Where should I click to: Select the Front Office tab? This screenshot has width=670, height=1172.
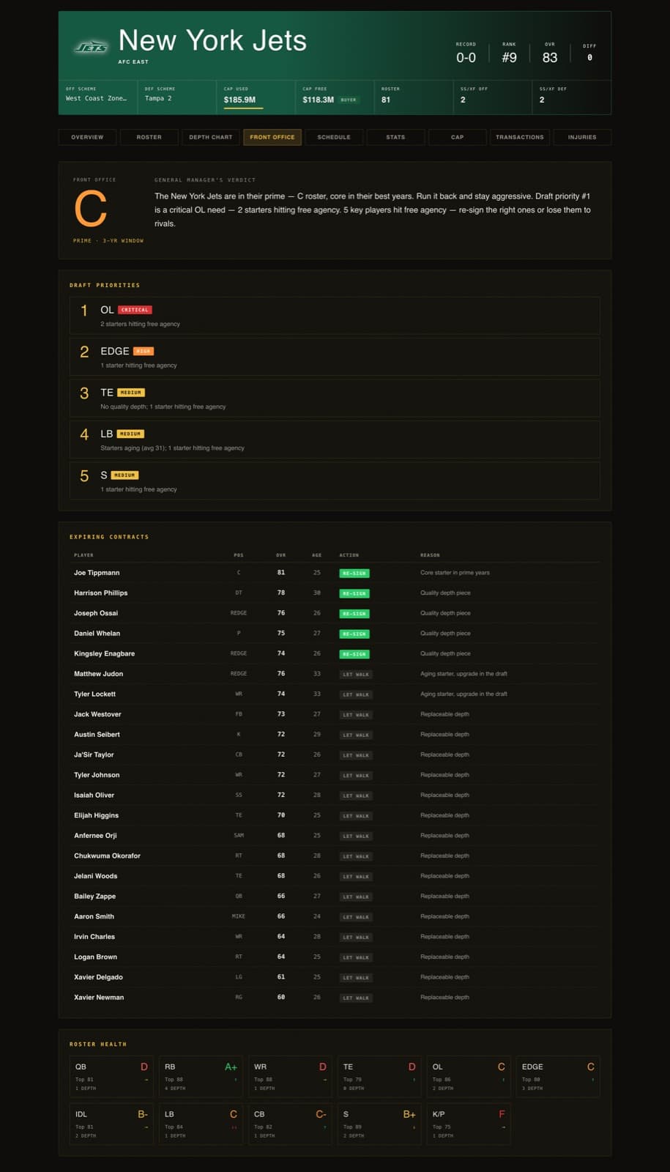click(272, 137)
